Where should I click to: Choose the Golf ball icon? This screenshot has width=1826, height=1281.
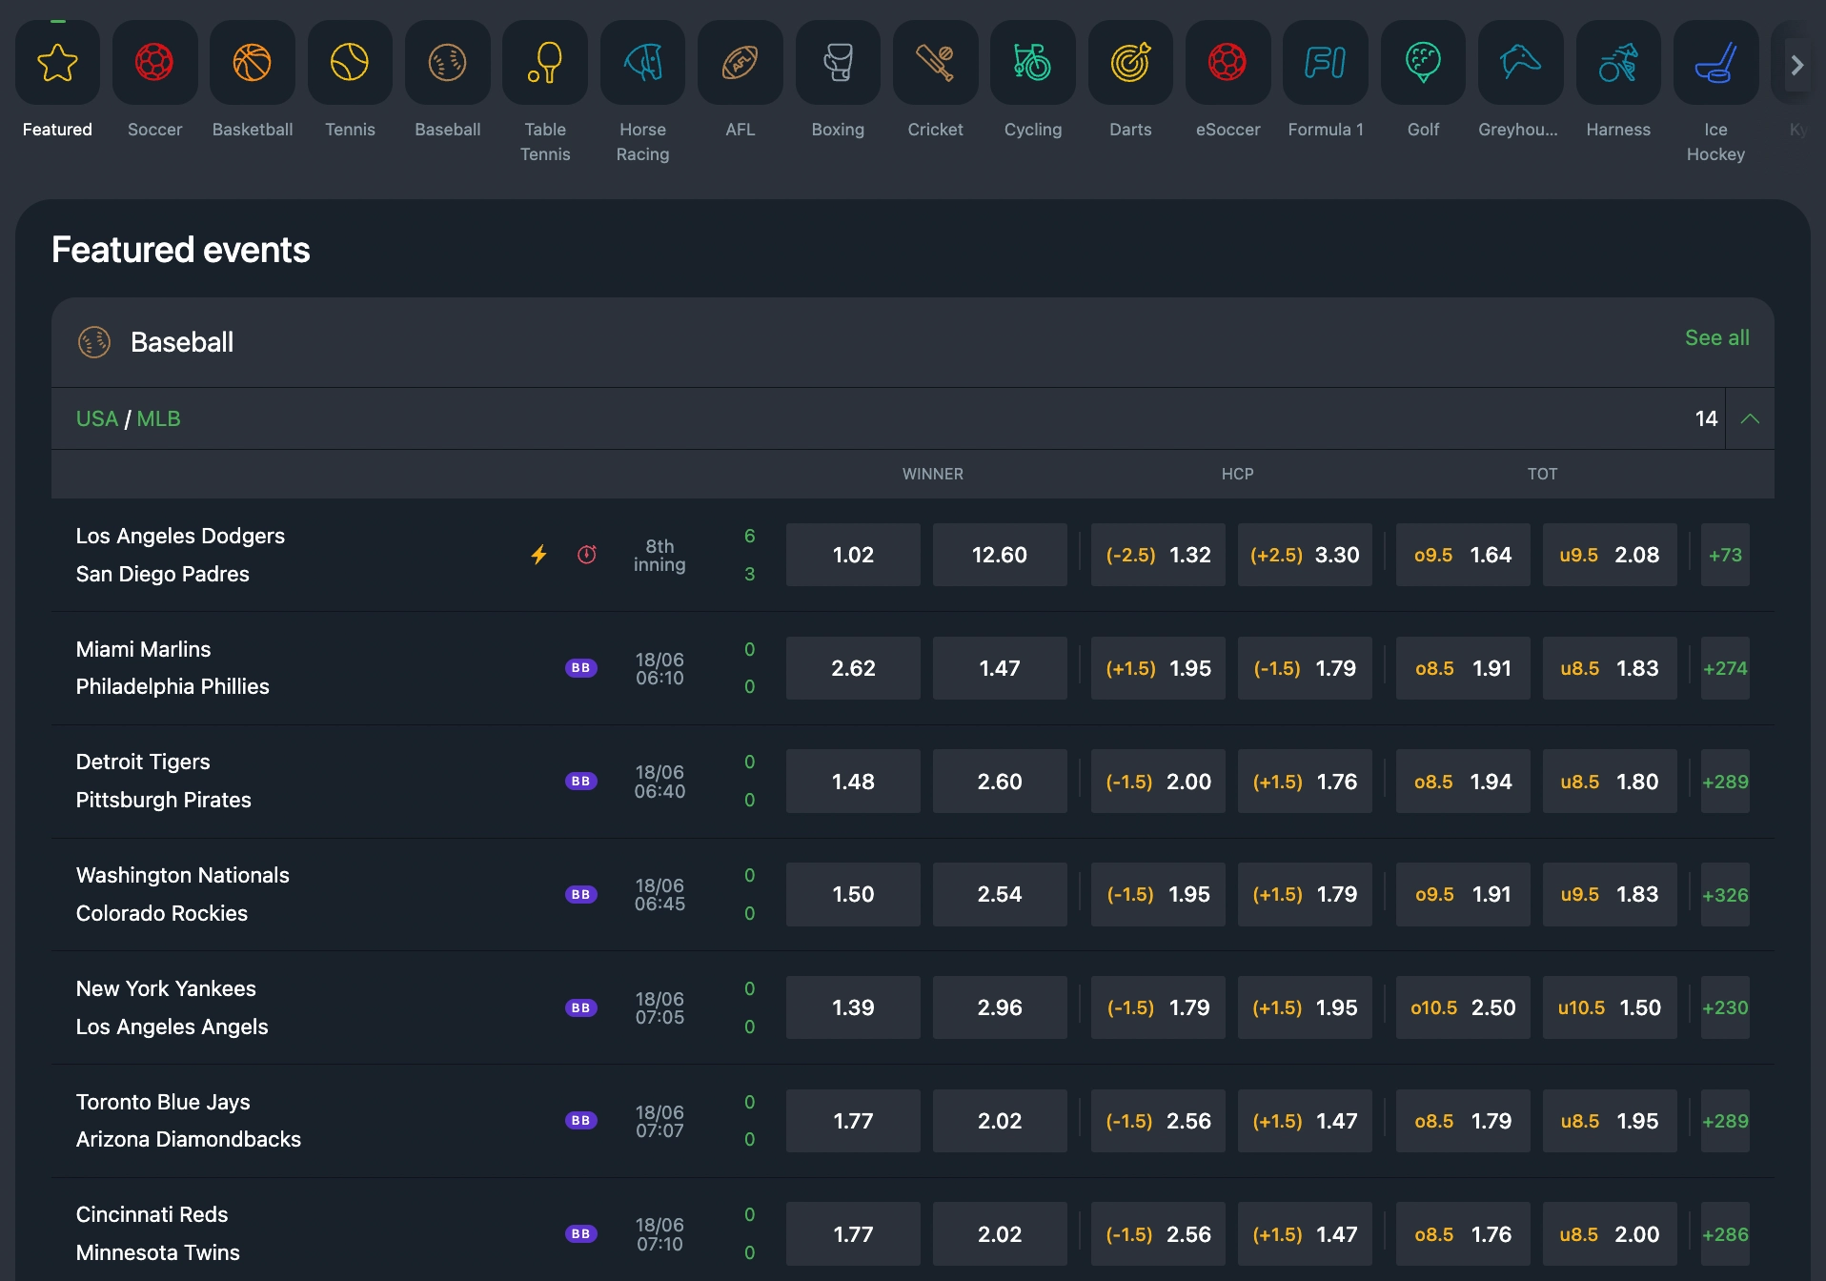1423,63
